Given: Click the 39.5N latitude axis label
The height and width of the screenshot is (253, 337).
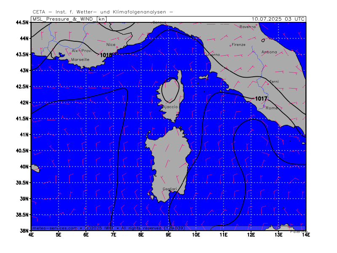Looking at the screenshot, I should [22, 183].
